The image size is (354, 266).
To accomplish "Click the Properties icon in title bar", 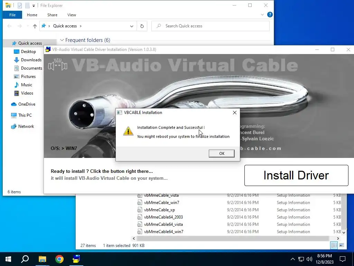I will [20, 6].
